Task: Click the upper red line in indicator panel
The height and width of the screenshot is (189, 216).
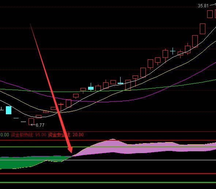Action: tap(108, 140)
